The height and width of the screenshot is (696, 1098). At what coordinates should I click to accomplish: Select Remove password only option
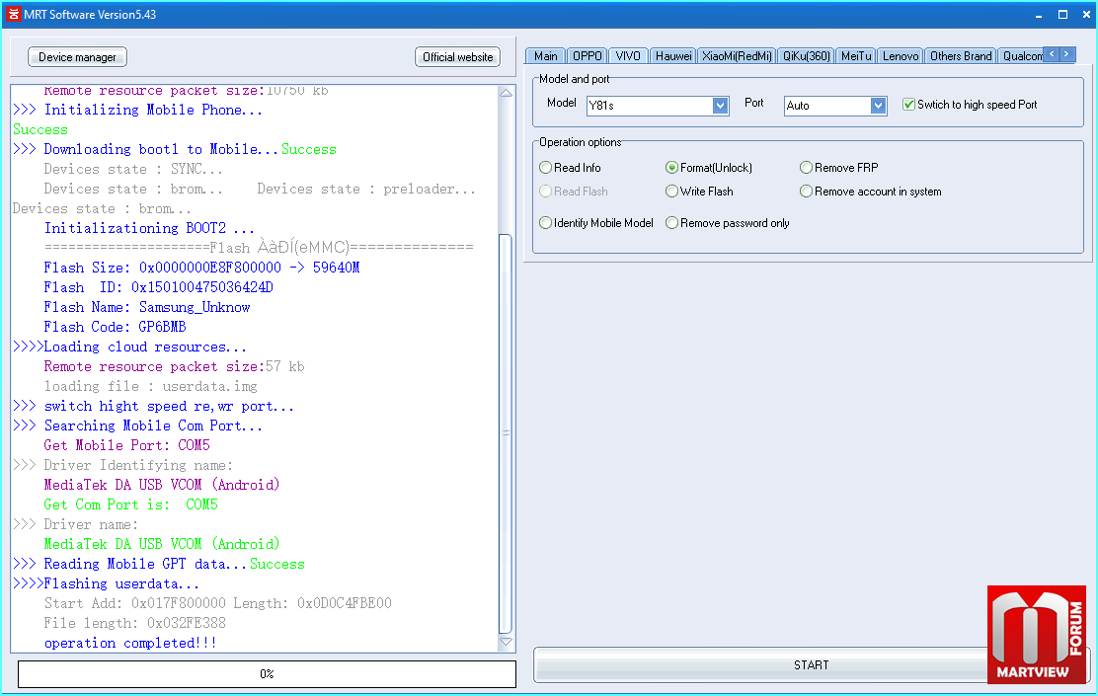pos(727,223)
